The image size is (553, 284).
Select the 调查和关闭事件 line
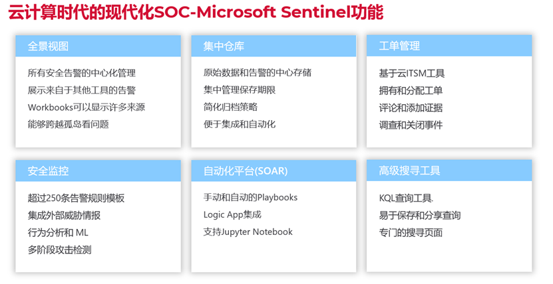411,125
